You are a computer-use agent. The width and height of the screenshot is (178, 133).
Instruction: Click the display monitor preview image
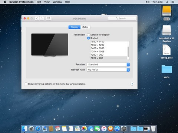tap(50, 45)
